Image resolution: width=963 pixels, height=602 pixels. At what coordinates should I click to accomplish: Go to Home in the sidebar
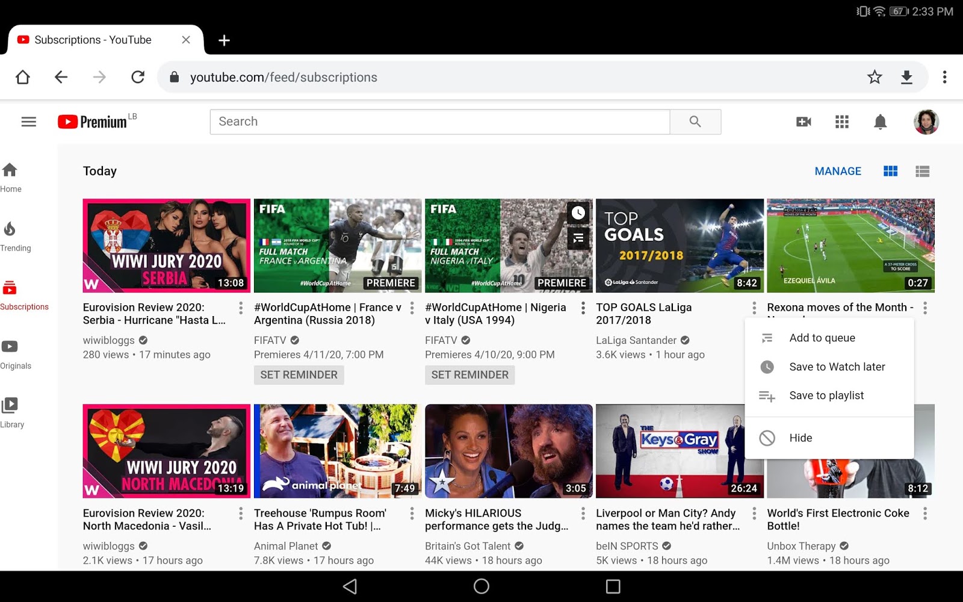tap(11, 178)
